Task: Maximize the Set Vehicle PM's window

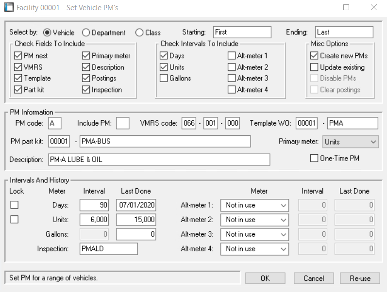Action: coord(346,8)
